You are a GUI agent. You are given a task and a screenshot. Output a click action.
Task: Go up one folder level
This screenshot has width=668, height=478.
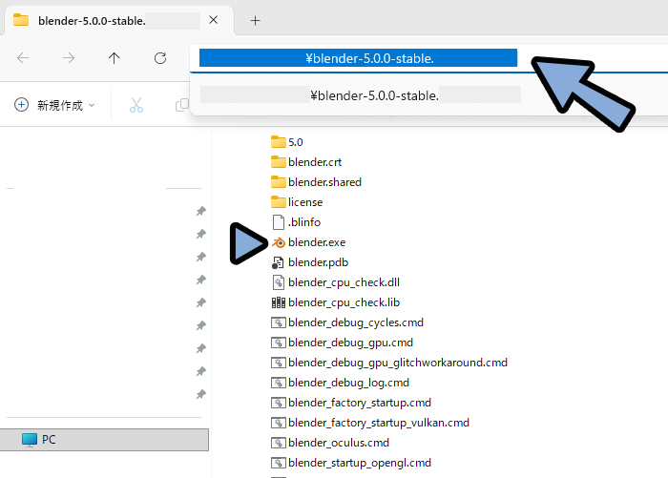click(x=115, y=58)
